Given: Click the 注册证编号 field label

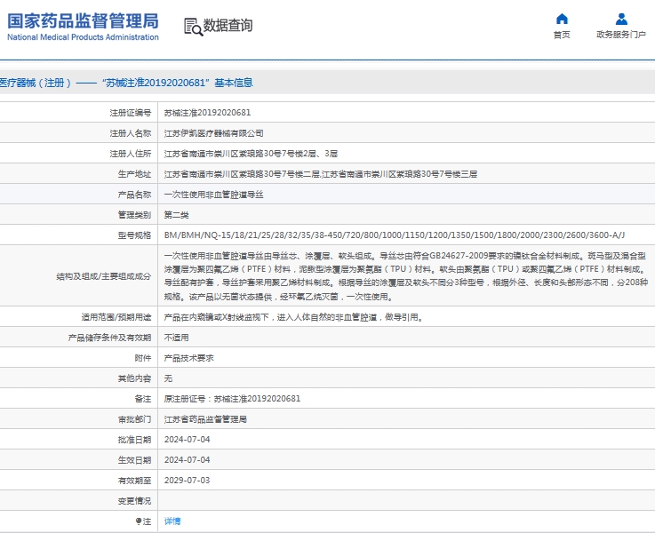Looking at the screenshot, I should 131,113.
